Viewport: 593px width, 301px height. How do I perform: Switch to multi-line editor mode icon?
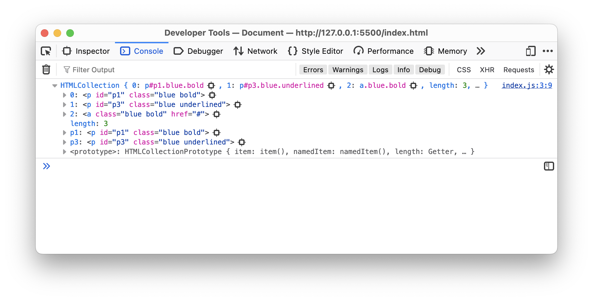(x=549, y=166)
